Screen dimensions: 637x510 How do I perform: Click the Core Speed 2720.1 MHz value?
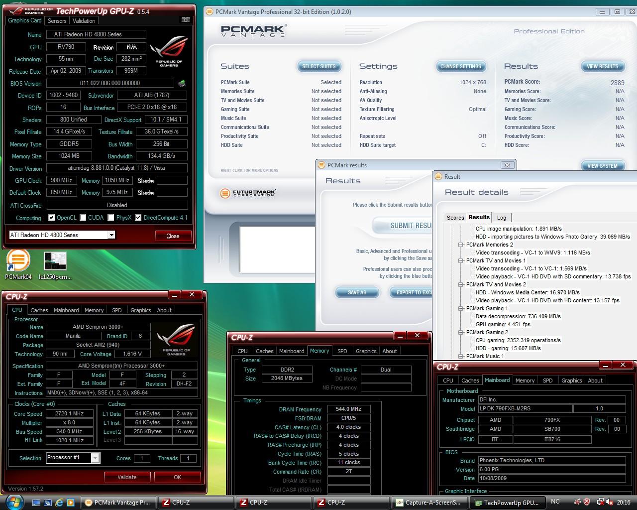[x=70, y=413]
